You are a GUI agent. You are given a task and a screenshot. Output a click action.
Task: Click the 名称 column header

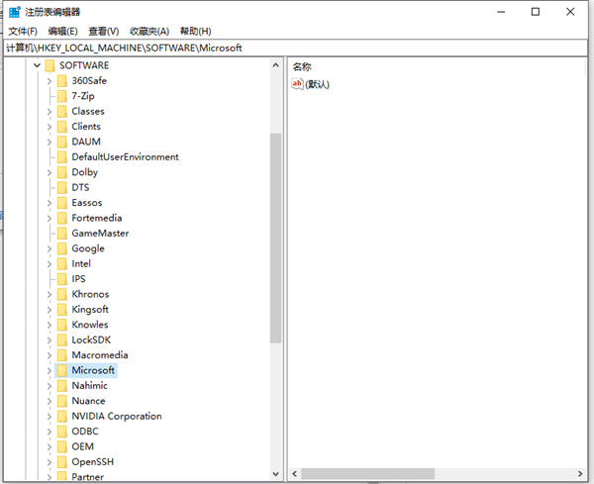[302, 66]
